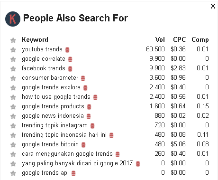This screenshot has height=180, width=218.
Task: Sort by the Comp column header
Action: click(x=200, y=40)
